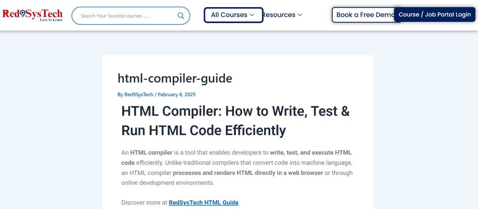Click the bold "processes and renders HTML directly" phrase
The width and height of the screenshot is (478, 209).
(x=248, y=173)
